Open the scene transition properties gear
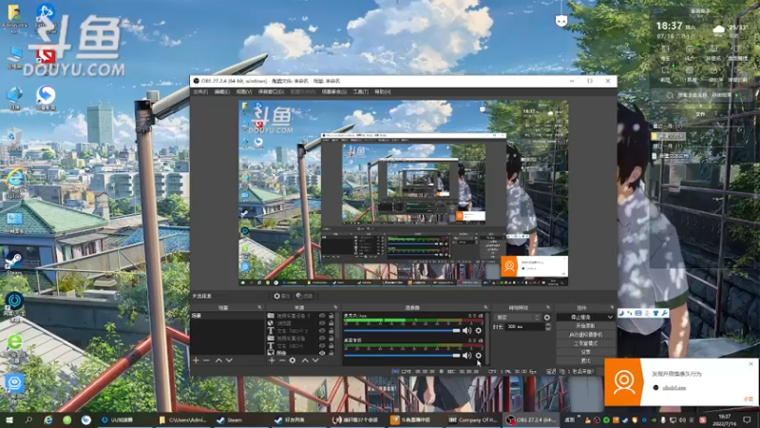760x428 pixels. tap(547, 318)
